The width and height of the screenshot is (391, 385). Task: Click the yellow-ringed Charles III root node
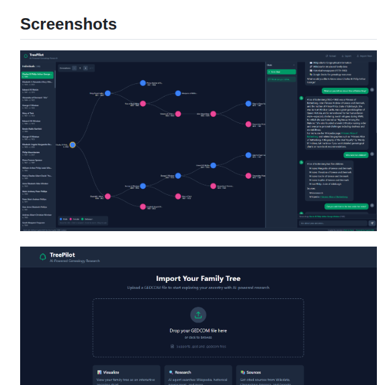[73, 144]
